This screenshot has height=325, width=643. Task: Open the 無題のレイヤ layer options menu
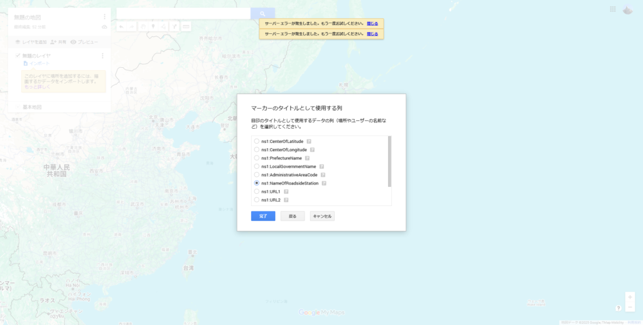(102, 56)
